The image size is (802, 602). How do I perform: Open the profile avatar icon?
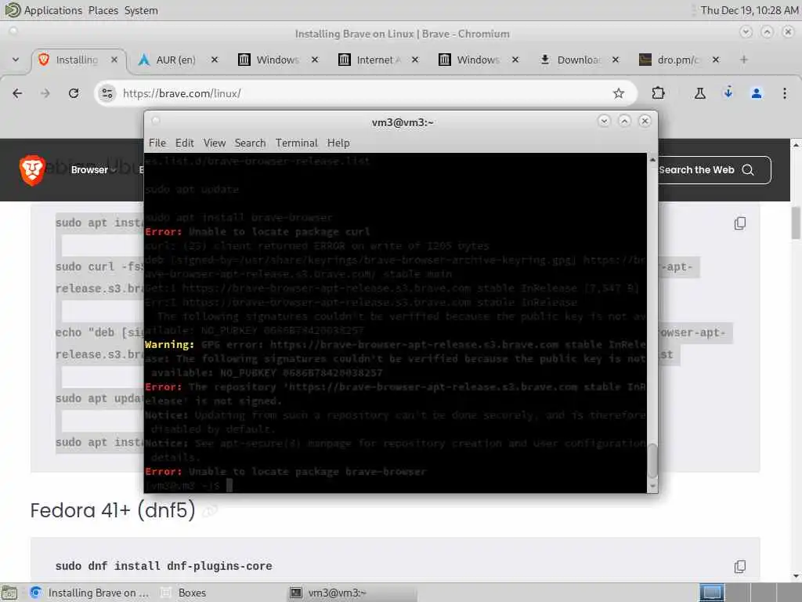point(756,93)
